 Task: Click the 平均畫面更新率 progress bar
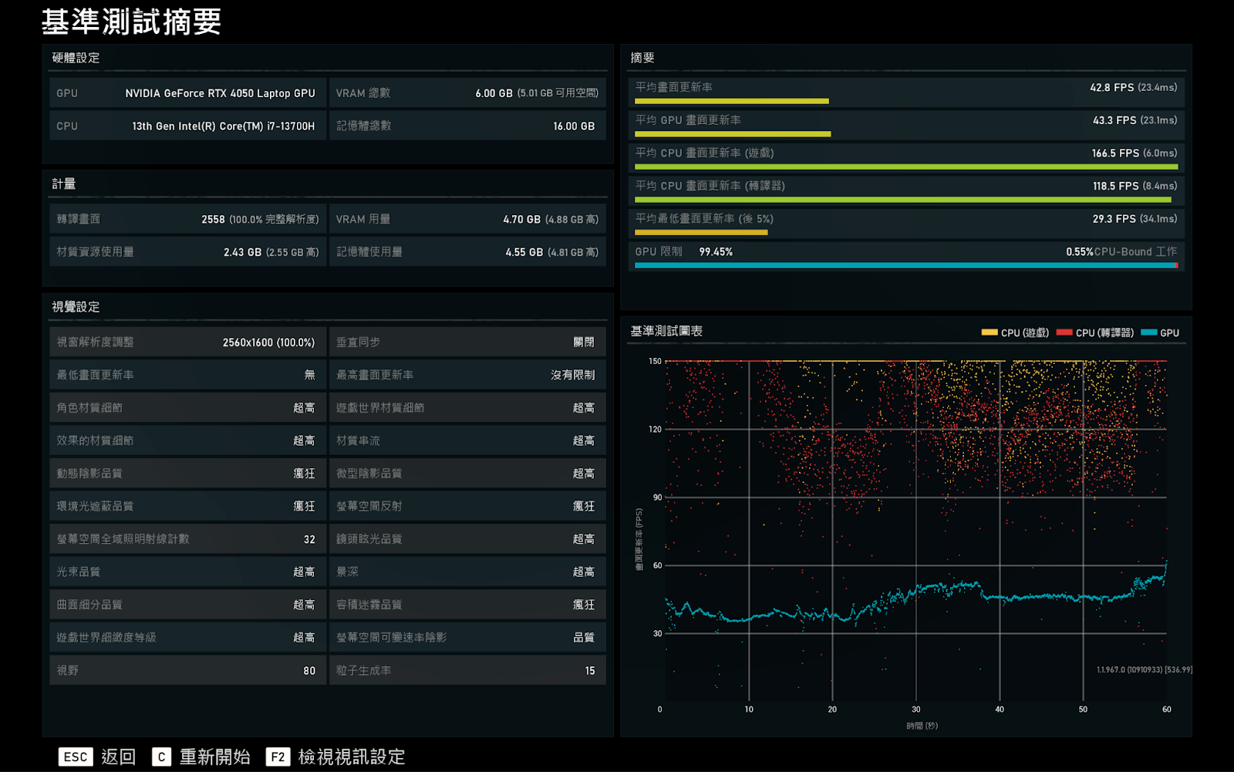731,101
